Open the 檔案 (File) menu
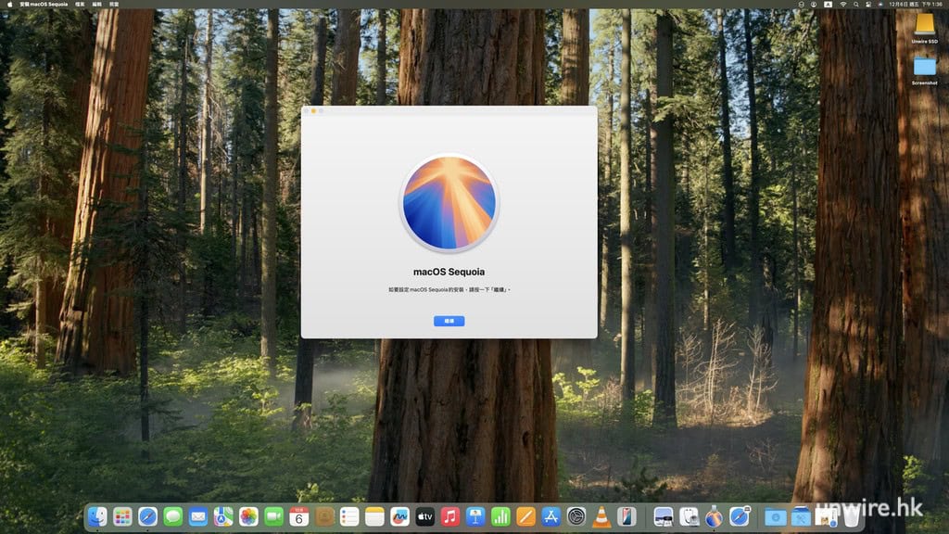The width and height of the screenshot is (949, 534). point(80,4)
